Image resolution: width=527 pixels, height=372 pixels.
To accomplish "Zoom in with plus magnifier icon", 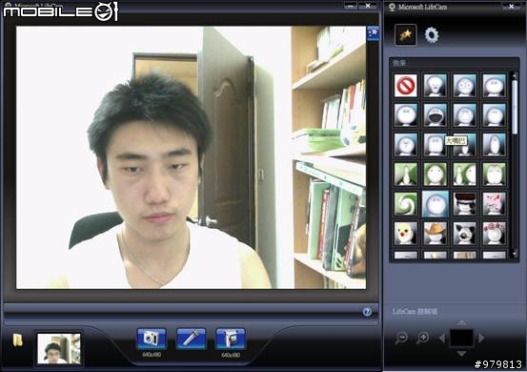I will [422, 338].
